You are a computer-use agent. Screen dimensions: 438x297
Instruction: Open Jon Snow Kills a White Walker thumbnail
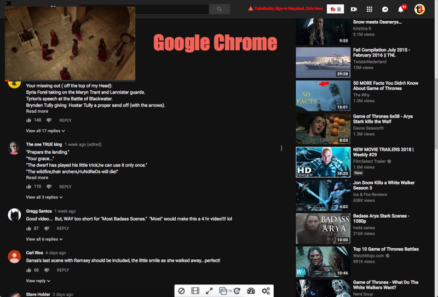[x=323, y=195]
